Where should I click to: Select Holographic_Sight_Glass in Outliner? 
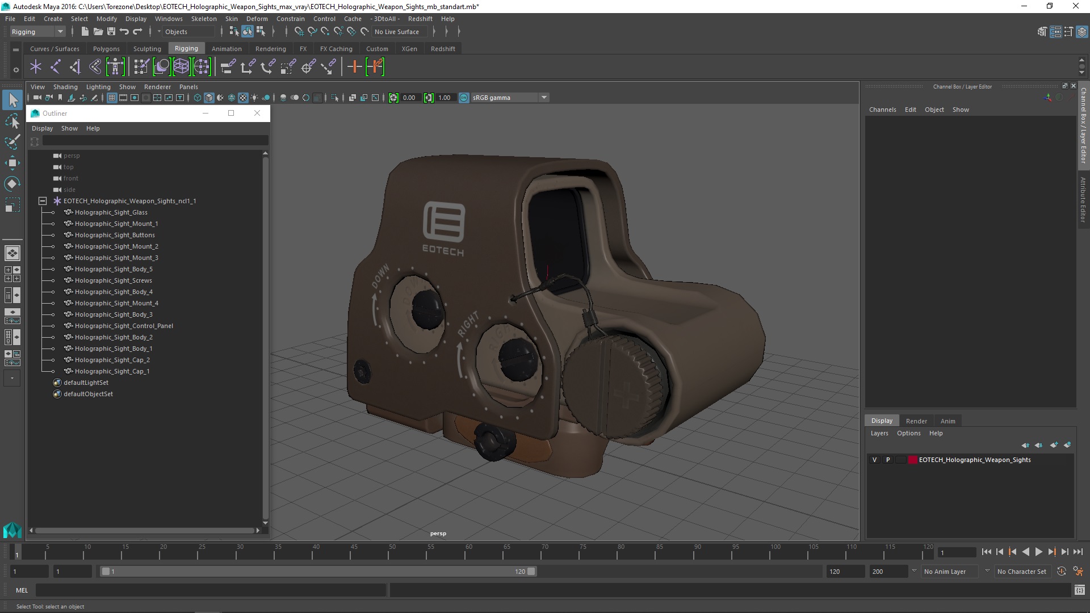pos(111,212)
